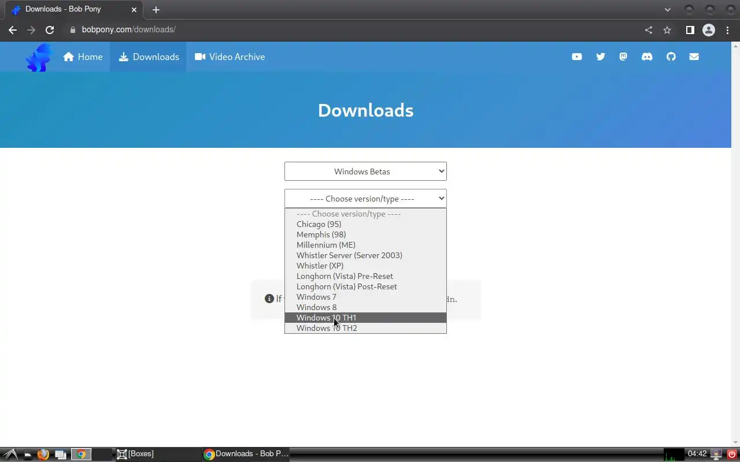Open the Video Archive page

tap(230, 57)
